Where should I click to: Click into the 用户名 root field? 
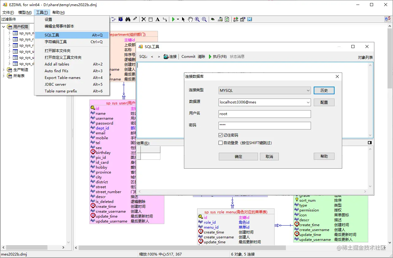pos(265,114)
